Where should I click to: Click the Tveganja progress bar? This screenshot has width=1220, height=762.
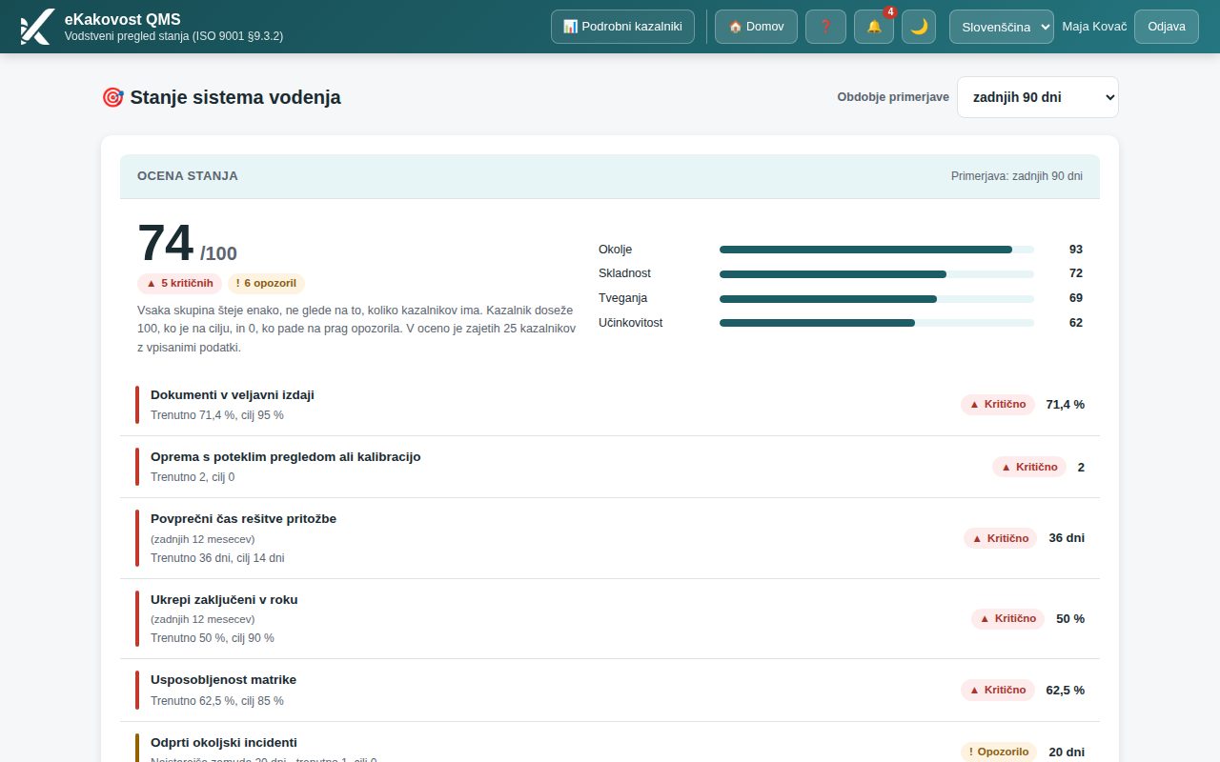pyautogui.click(x=877, y=299)
